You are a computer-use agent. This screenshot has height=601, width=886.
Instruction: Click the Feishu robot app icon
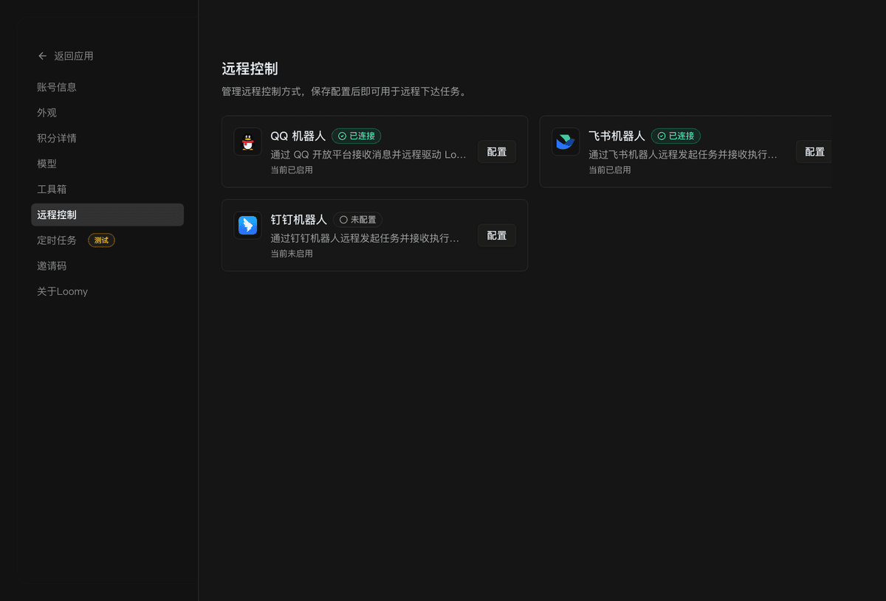(x=566, y=142)
